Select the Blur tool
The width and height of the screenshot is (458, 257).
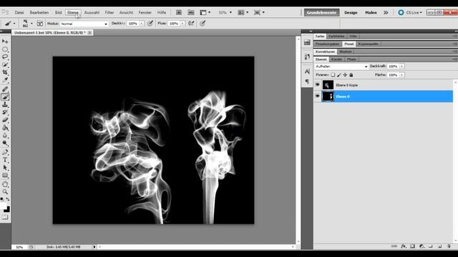tap(5, 136)
